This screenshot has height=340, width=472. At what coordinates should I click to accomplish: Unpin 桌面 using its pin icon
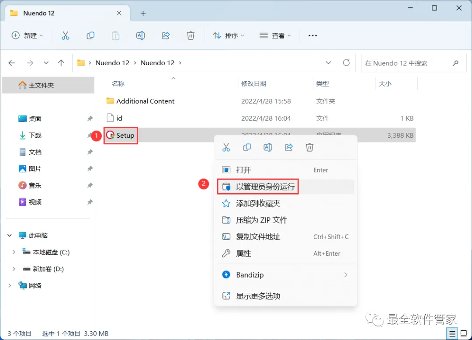coord(90,118)
